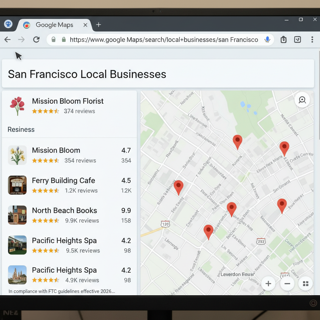Click the map pin next to 'Mene' street label
Screen dimensions: 320x320
[284, 149]
